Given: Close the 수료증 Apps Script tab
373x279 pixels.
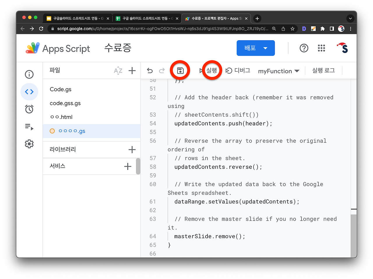Looking at the screenshot, I should pos(246,18).
